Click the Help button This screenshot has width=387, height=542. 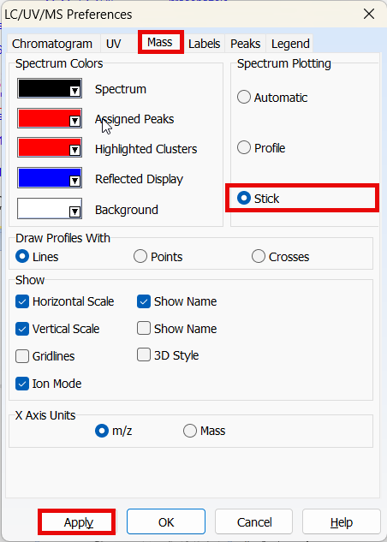[x=342, y=522]
